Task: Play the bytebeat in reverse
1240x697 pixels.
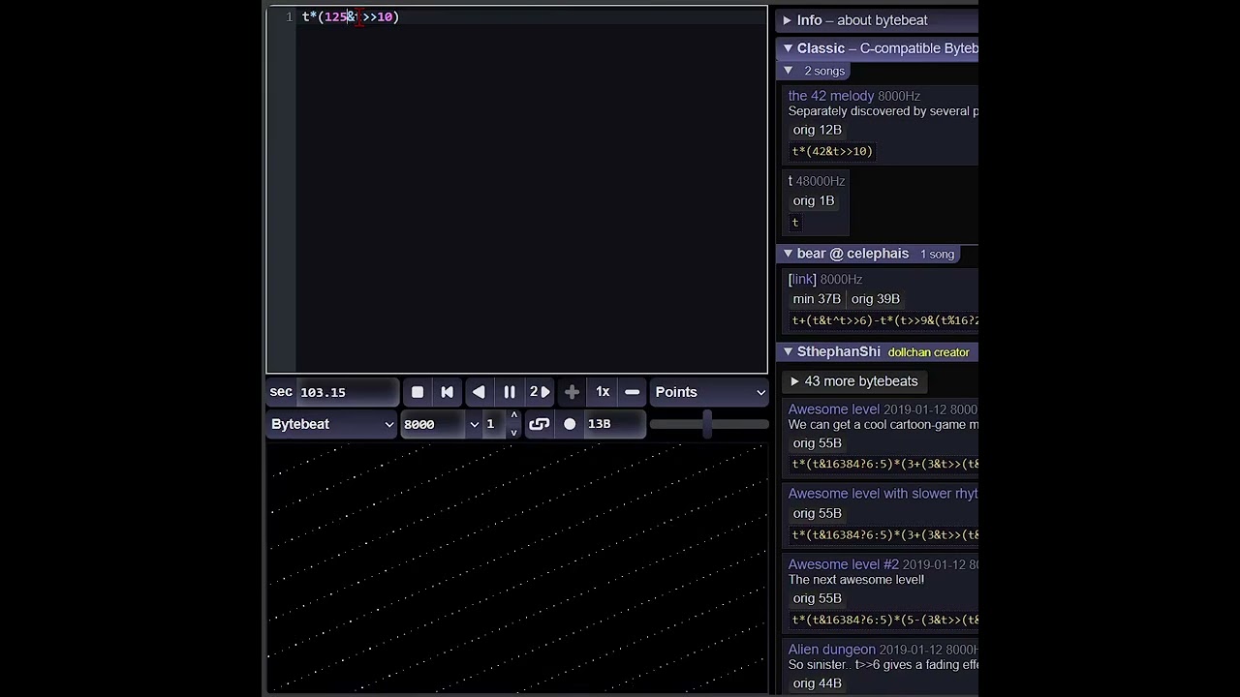Action: [479, 392]
